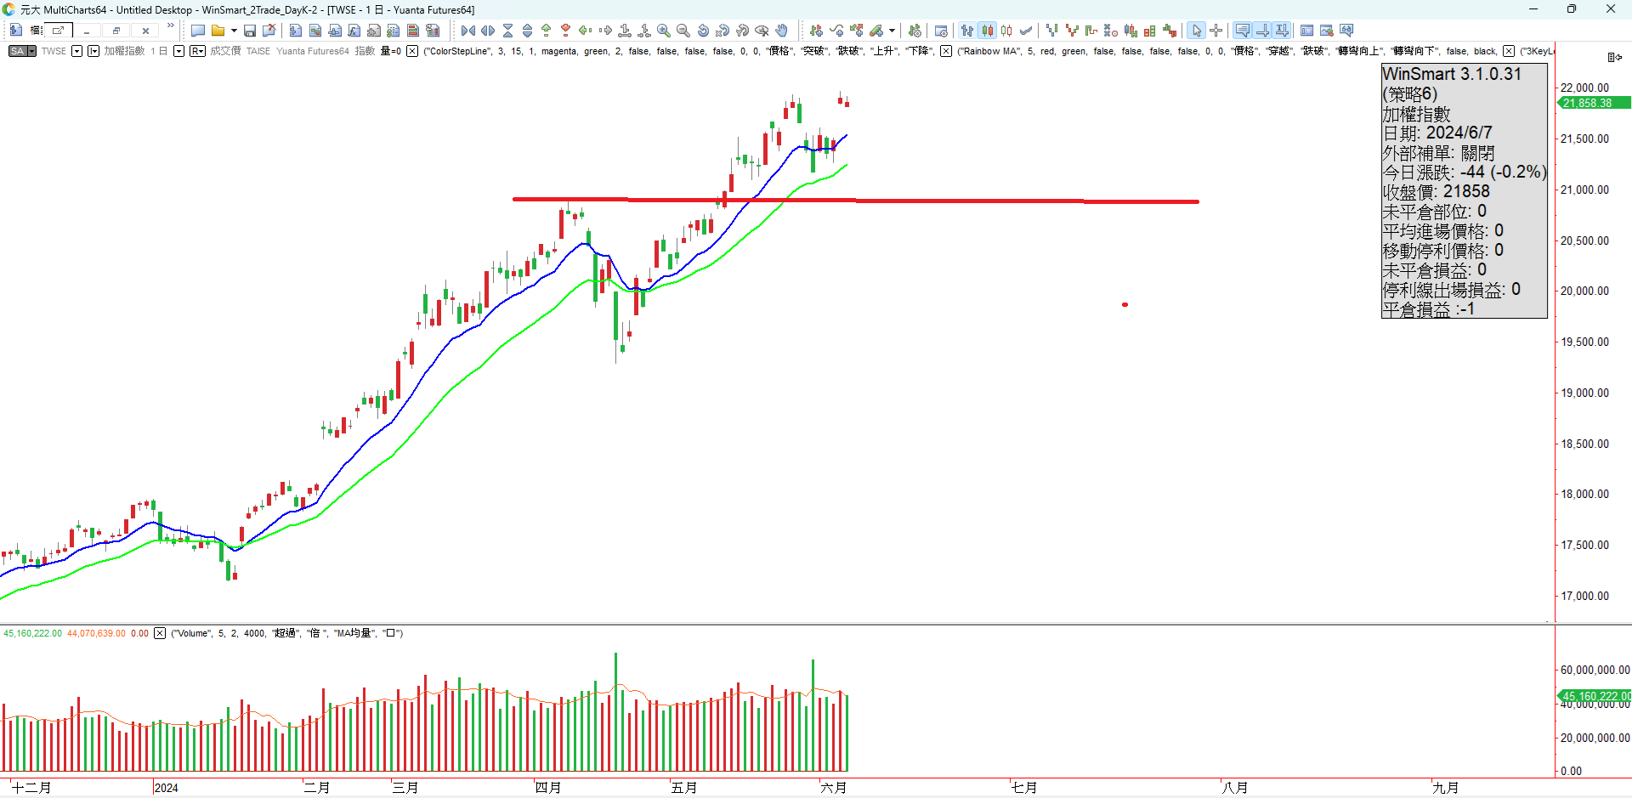The height and width of the screenshot is (798, 1632).
Task: Click the PowerLanguage function icon
Action: tap(354, 31)
